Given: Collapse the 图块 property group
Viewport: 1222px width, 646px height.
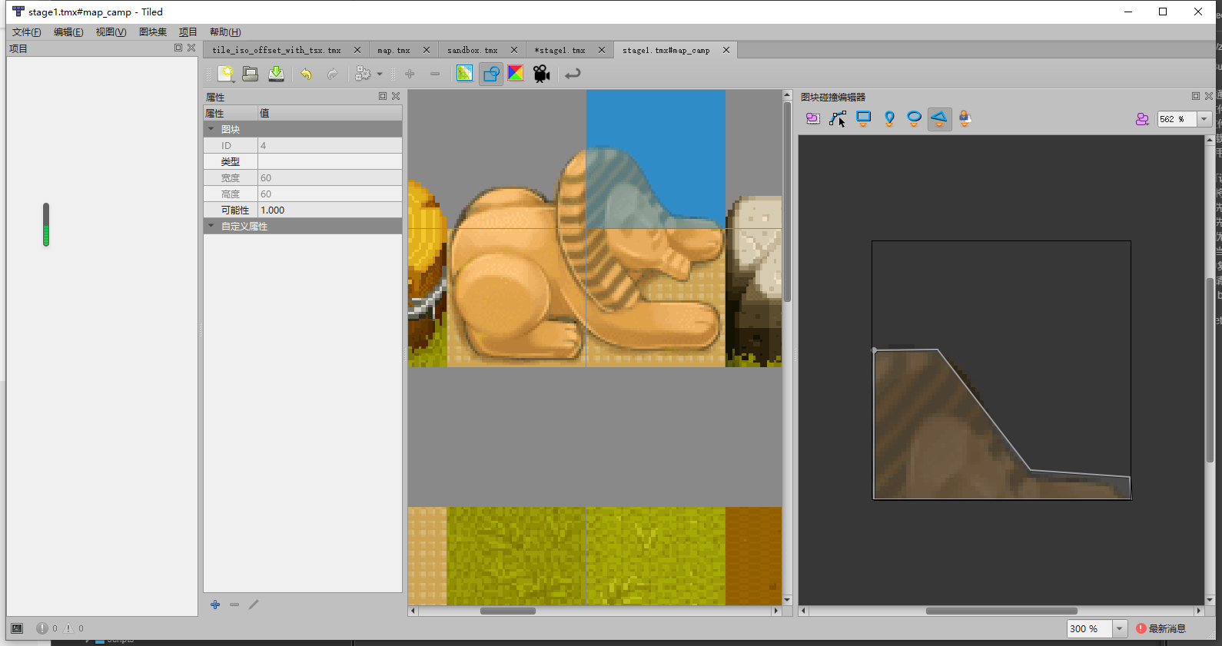Looking at the screenshot, I should (211, 129).
